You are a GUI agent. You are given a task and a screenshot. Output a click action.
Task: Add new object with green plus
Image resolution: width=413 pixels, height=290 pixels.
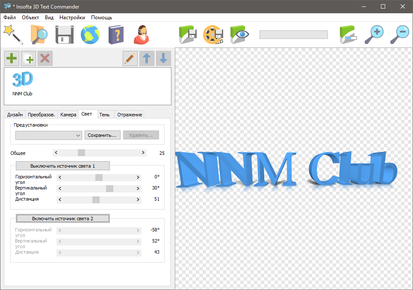click(x=12, y=58)
